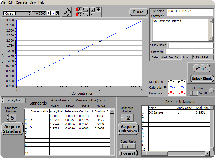Viewport: 215px width, 158px height.
Task: Open the Operate menu
Action: click(21, 2)
